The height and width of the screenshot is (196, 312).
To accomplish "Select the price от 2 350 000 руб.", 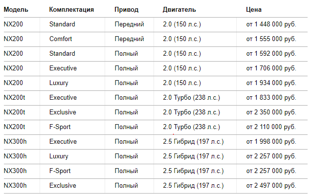I will (x=272, y=112).
